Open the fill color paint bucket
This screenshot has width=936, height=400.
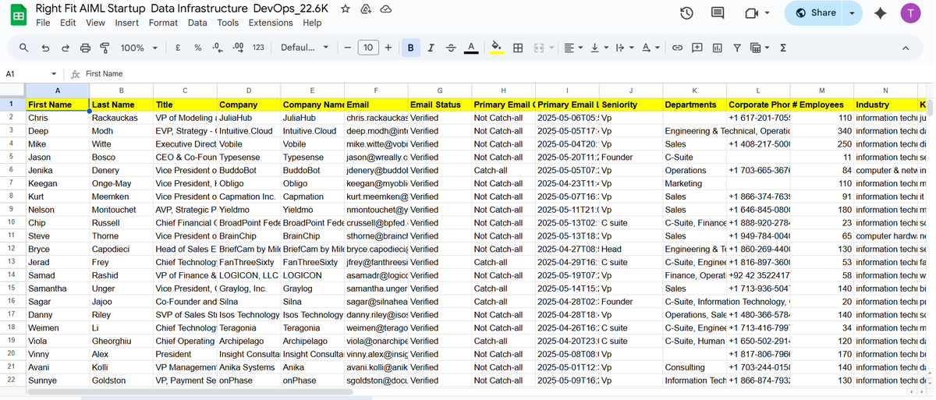point(496,48)
